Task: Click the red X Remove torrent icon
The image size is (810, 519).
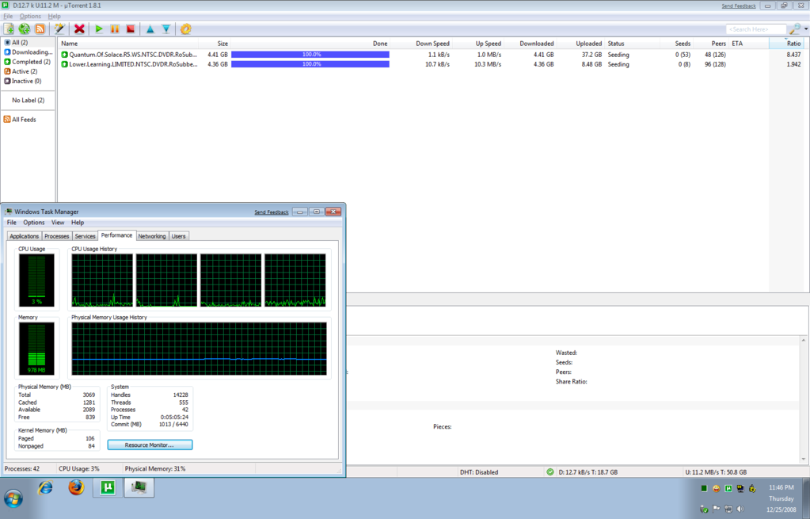Action: point(79,29)
